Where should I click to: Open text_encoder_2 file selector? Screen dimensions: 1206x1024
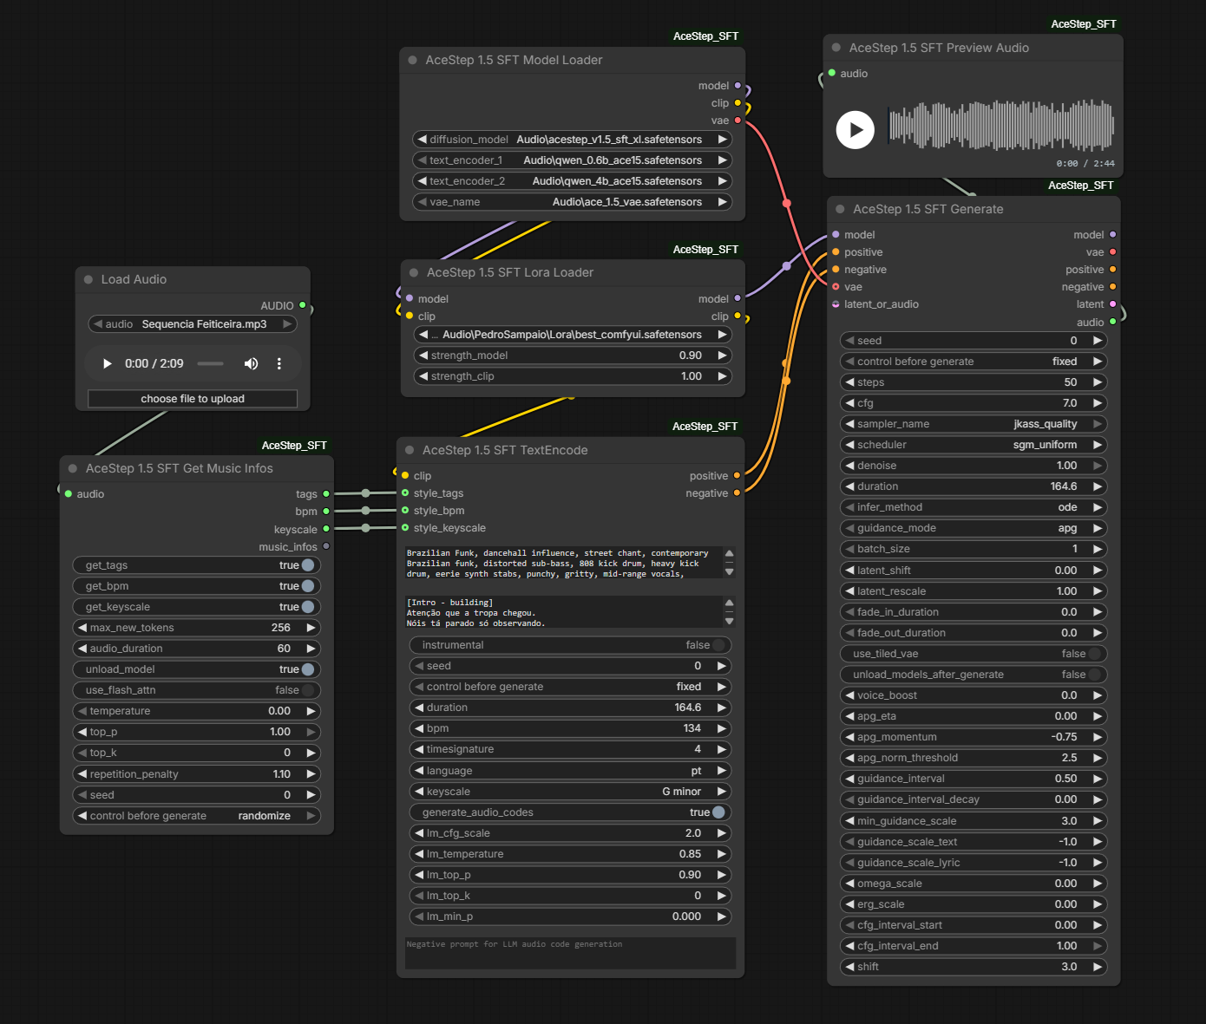tap(573, 181)
